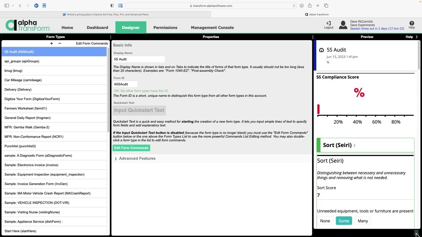Click the gauge icon beside the 5S Audit title
The image size is (422, 237).
[x=321, y=50]
